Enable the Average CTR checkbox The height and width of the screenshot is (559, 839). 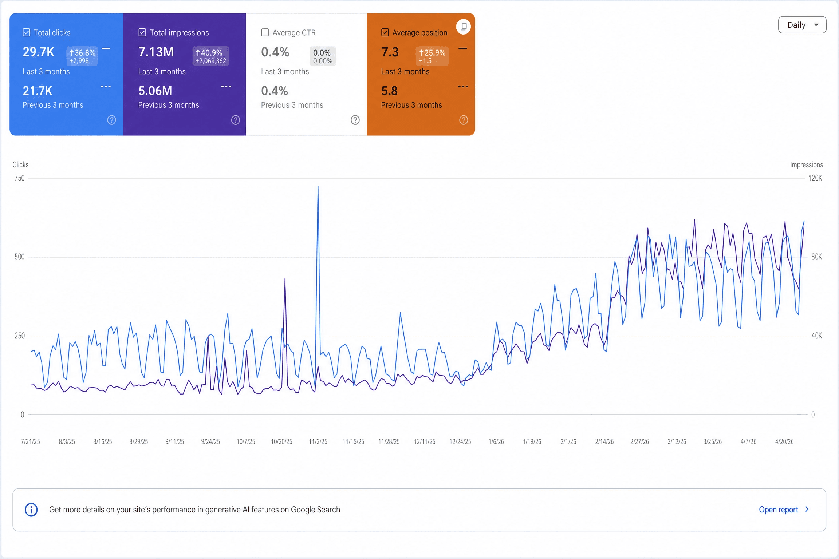pyautogui.click(x=265, y=33)
